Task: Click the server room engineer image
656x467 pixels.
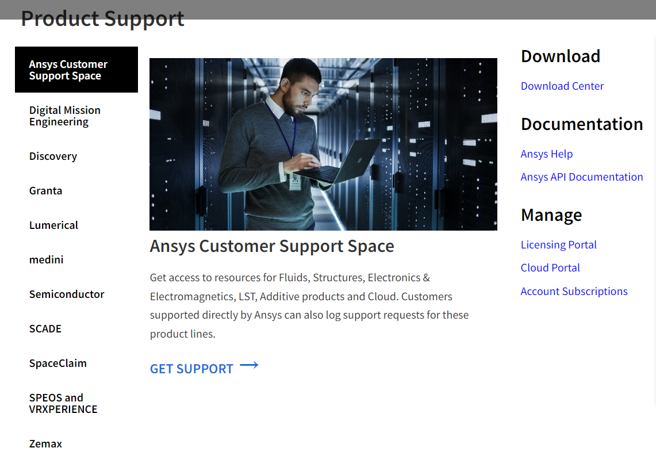Action: click(x=323, y=144)
